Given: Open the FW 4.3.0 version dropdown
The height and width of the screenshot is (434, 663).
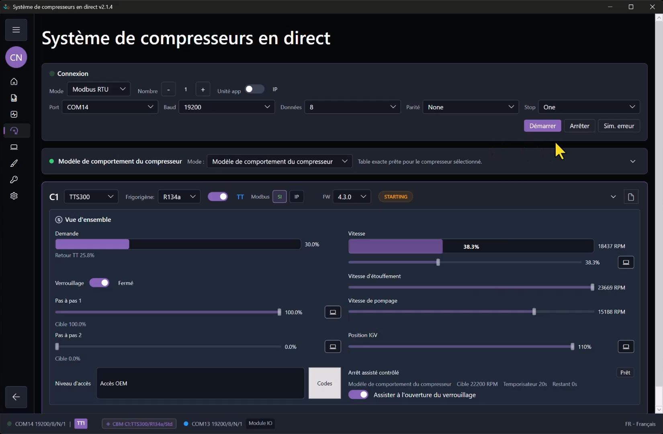Looking at the screenshot, I should [352, 197].
